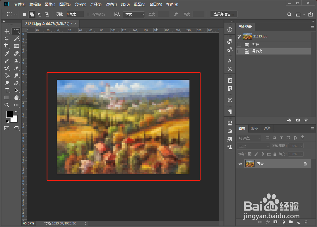This screenshot has width=317, height=227.
Task: Click the share icon in options bar
Action: pyautogui.click(x=311, y=14)
